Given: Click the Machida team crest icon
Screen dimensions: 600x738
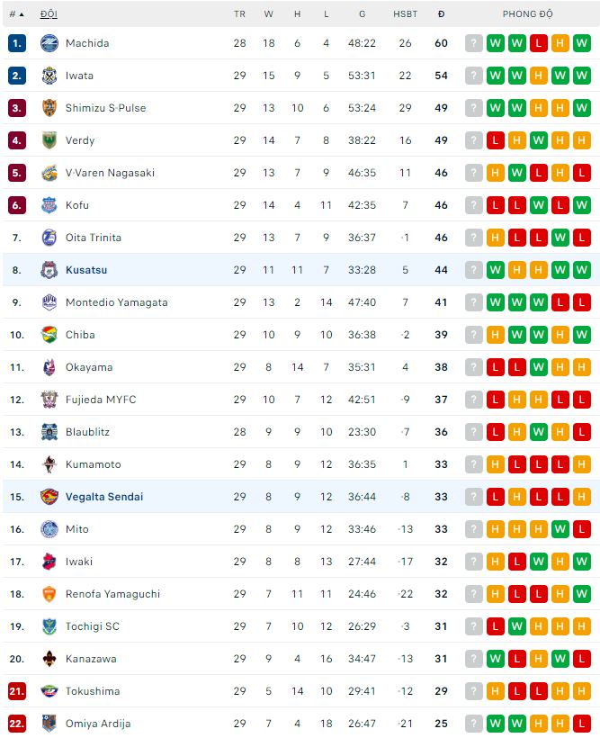Looking at the screenshot, I should click(x=49, y=43).
